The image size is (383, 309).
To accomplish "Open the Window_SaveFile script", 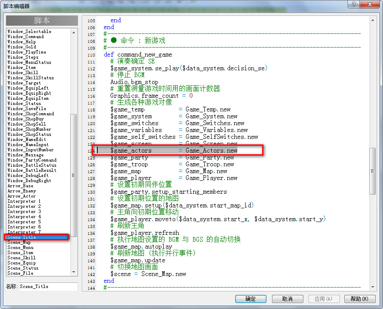I will pos(27,108).
